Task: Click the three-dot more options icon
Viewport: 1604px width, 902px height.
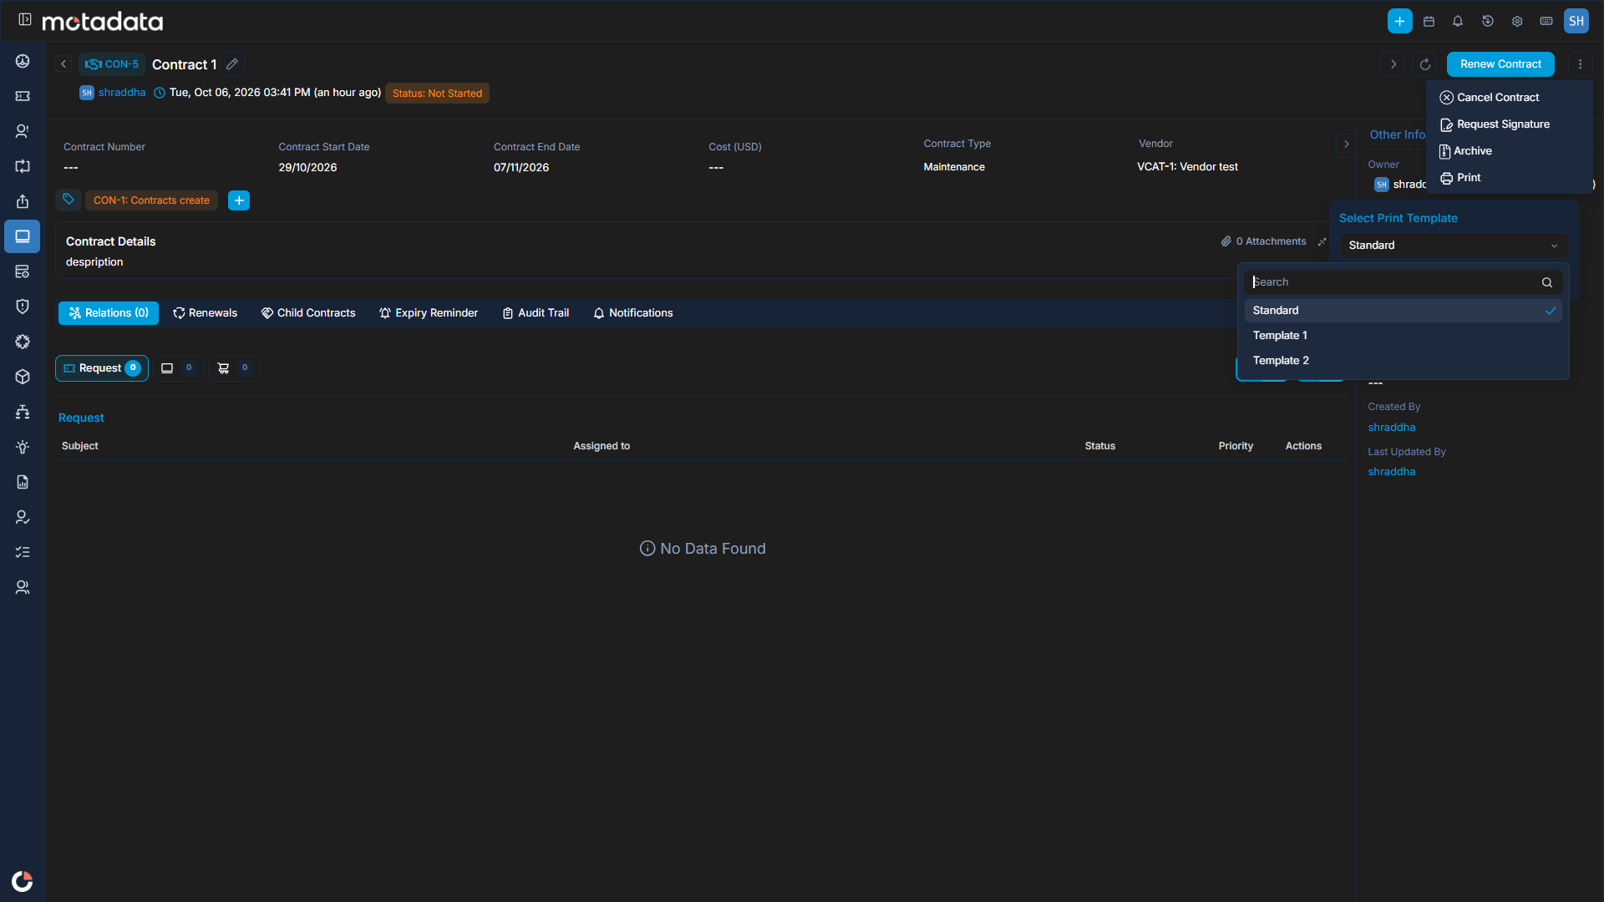Action: pos(1580,64)
